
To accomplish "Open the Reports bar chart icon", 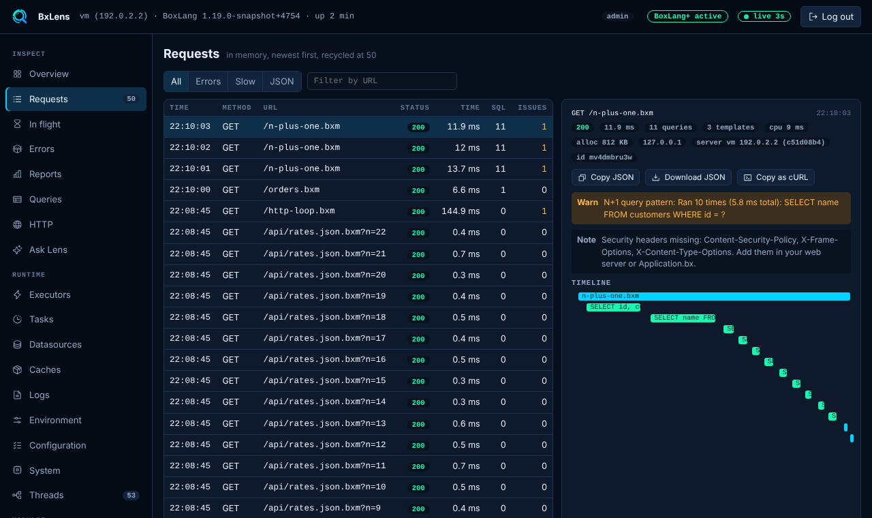I will pos(18,174).
